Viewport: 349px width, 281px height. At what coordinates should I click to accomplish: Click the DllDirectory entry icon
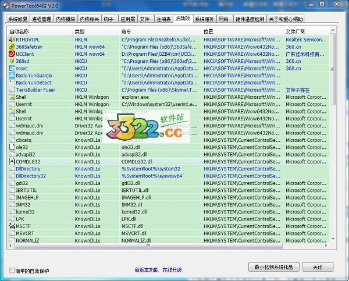point(12,169)
